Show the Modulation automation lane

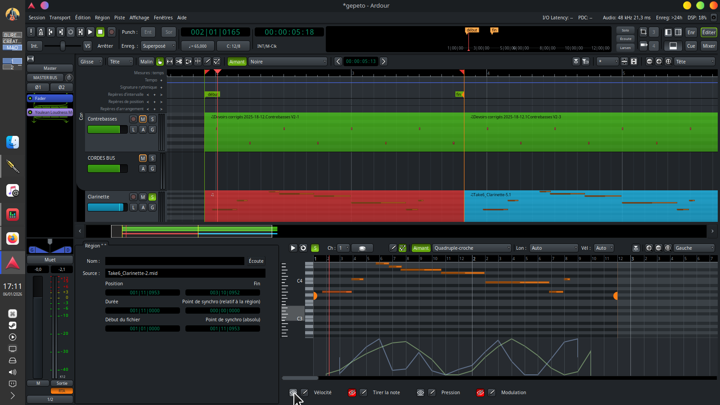coord(480,393)
